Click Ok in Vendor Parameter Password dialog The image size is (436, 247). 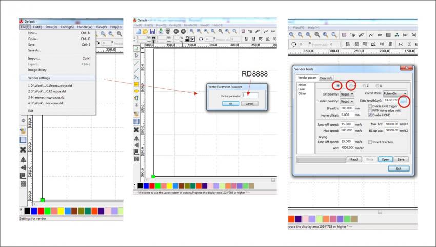[230, 104]
